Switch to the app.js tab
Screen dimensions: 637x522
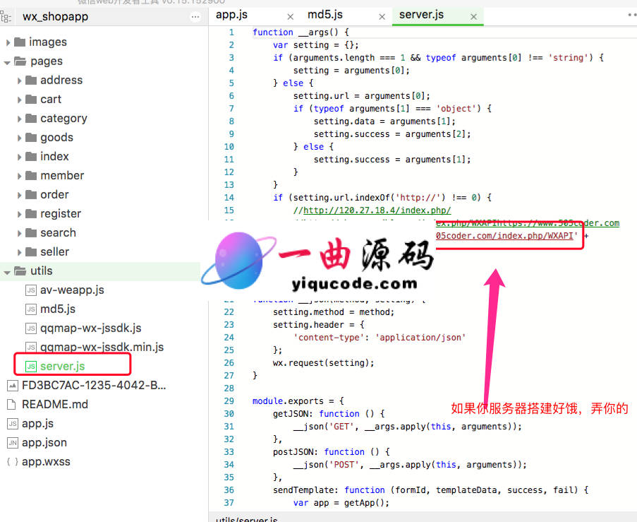[231, 15]
